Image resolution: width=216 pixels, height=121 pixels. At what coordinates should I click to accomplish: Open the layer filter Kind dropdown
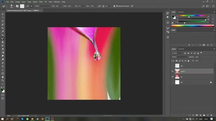click(x=177, y=53)
